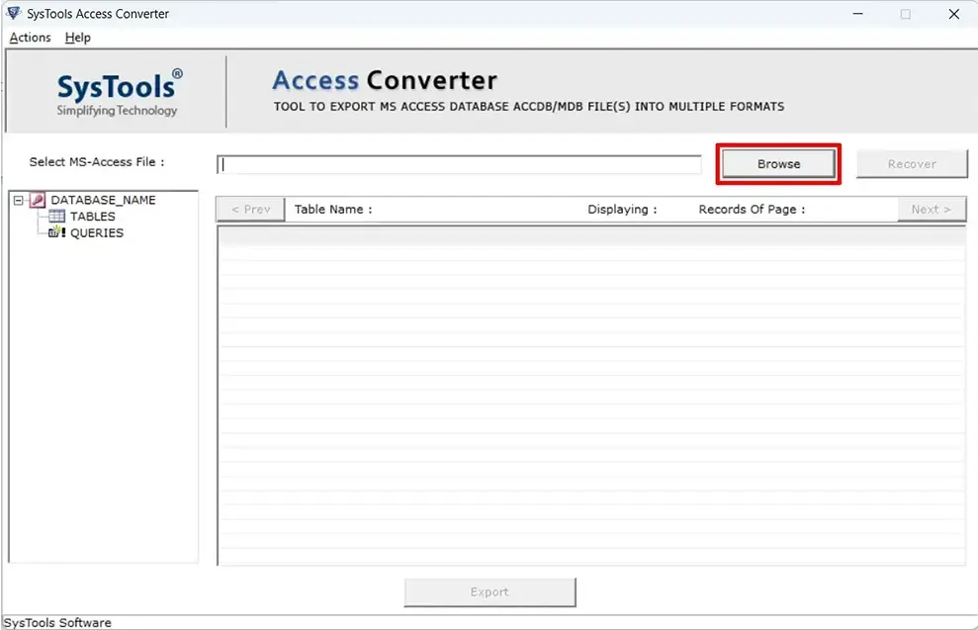Click the Recover button
978x630 pixels.
coord(911,164)
